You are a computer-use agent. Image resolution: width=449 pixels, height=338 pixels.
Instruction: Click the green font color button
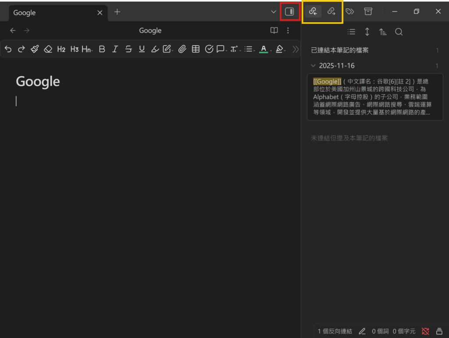(x=263, y=49)
